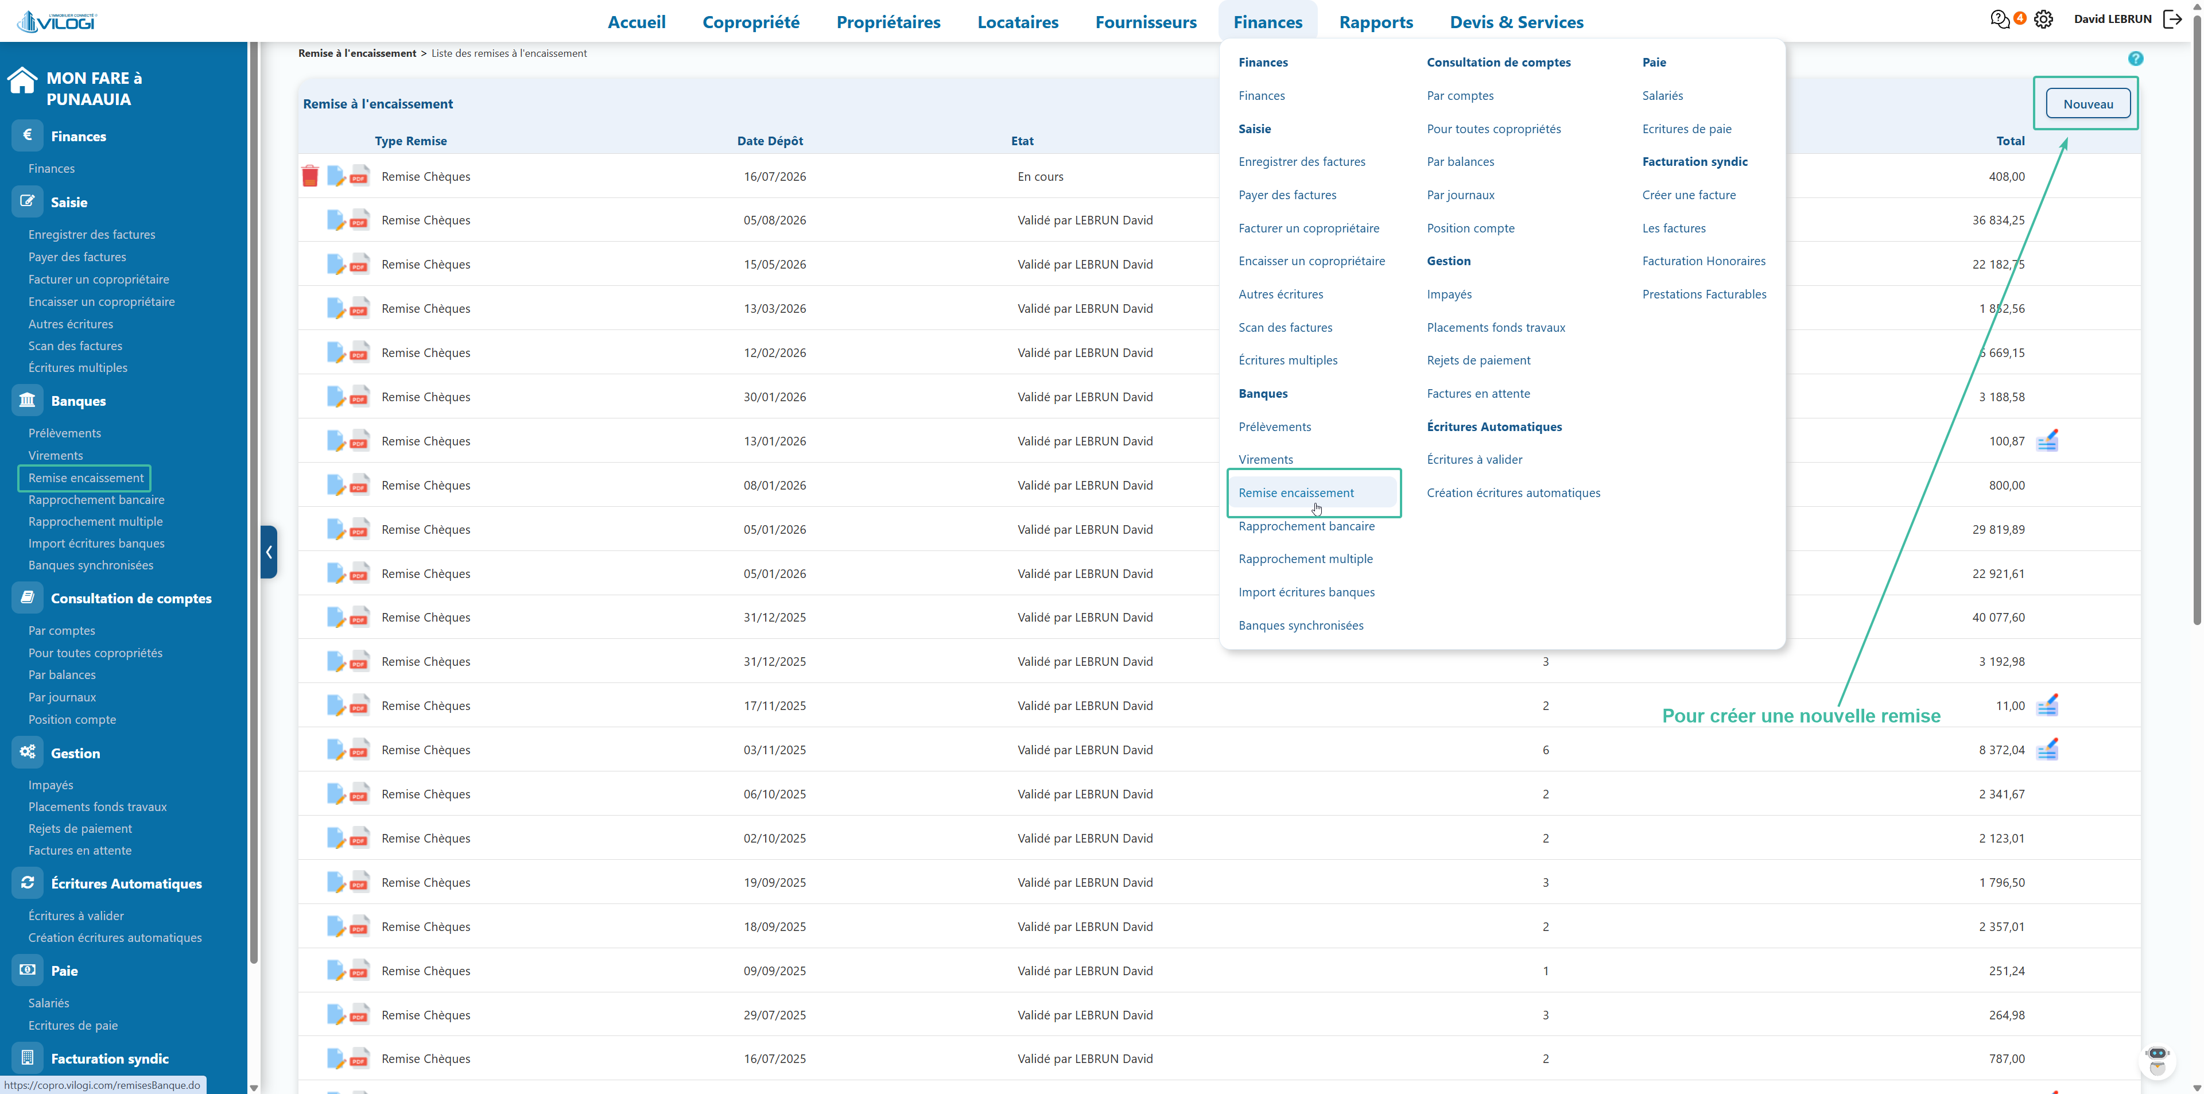2204x1094 pixels.
Task: Open PDF of the 13/03/2026 remise
Action: point(359,309)
